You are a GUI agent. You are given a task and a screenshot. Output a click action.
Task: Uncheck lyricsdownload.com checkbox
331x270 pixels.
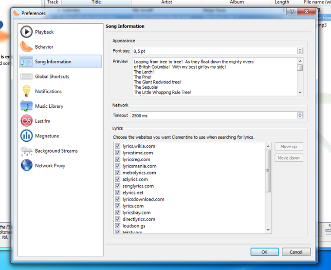(118, 199)
